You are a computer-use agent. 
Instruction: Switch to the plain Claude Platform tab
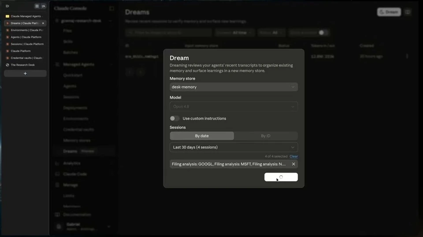[25, 51]
